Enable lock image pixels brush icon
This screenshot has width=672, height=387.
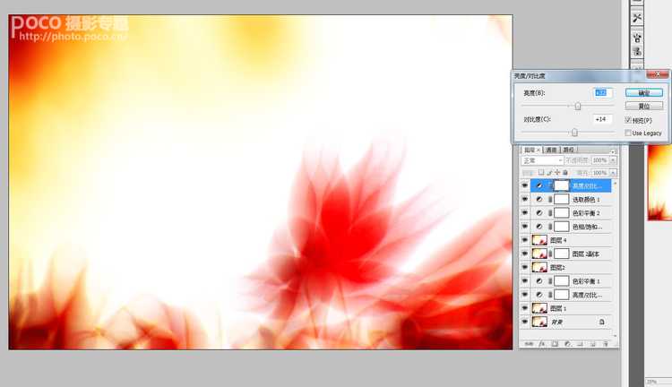(x=549, y=172)
